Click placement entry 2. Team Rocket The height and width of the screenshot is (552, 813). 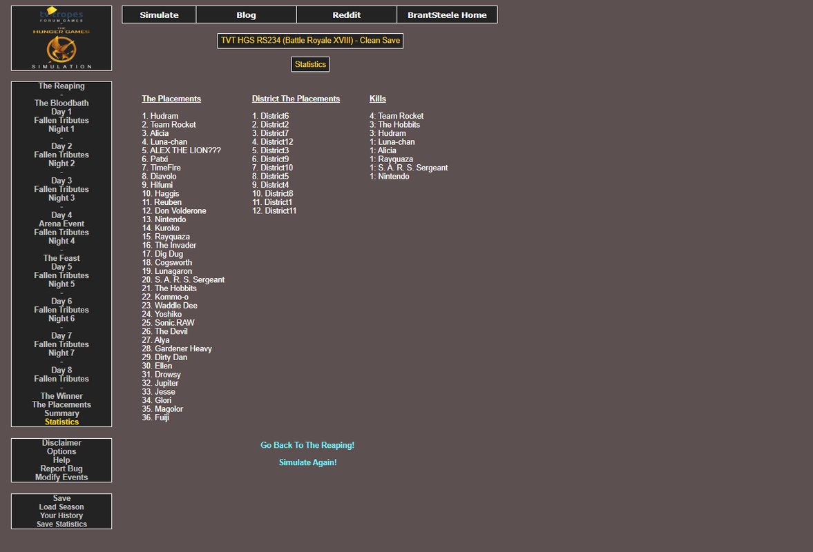(169, 125)
